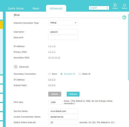Select Dynamic IP secondary connection

(62, 74)
